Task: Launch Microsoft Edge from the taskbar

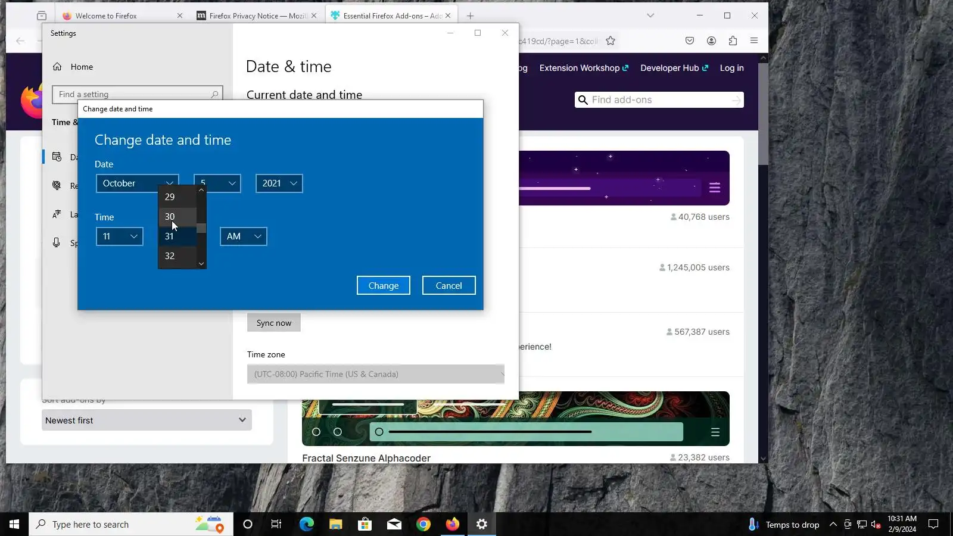Action: pyautogui.click(x=306, y=524)
